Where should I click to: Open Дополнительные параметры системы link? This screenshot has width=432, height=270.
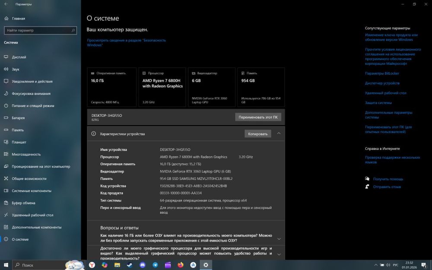pyautogui.click(x=388, y=115)
